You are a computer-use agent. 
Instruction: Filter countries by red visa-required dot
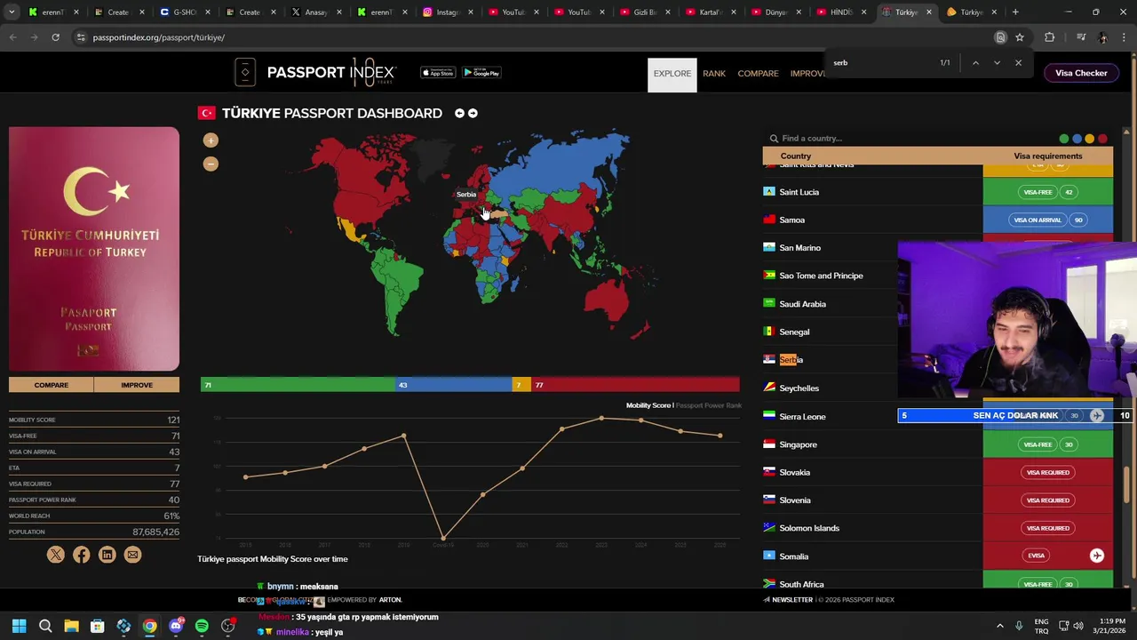pos(1102,139)
